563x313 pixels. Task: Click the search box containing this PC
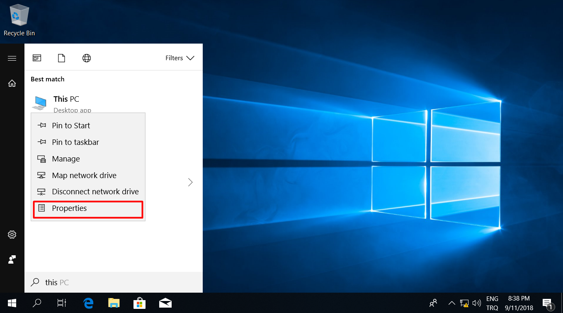tap(113, 282)
